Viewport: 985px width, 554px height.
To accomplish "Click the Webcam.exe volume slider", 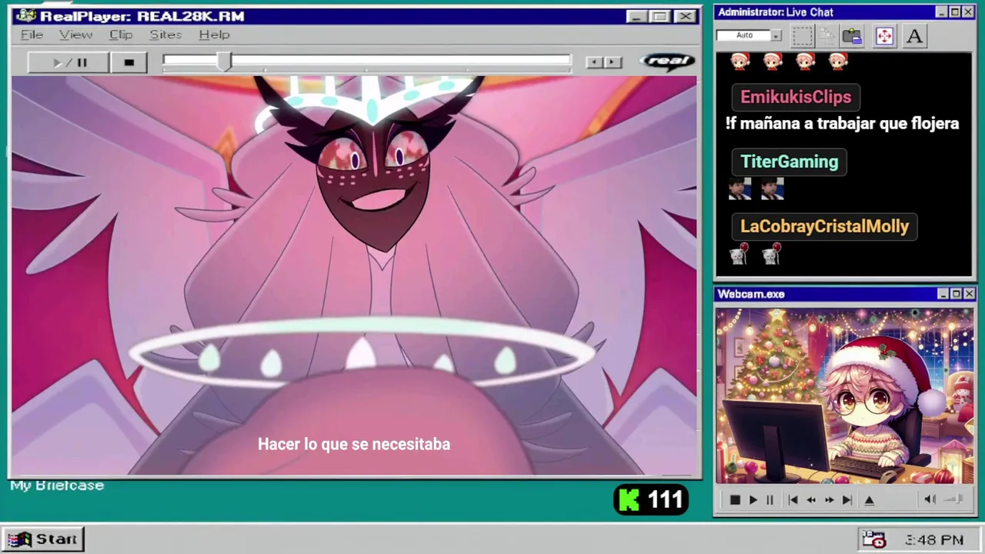I will pos(953,500).
